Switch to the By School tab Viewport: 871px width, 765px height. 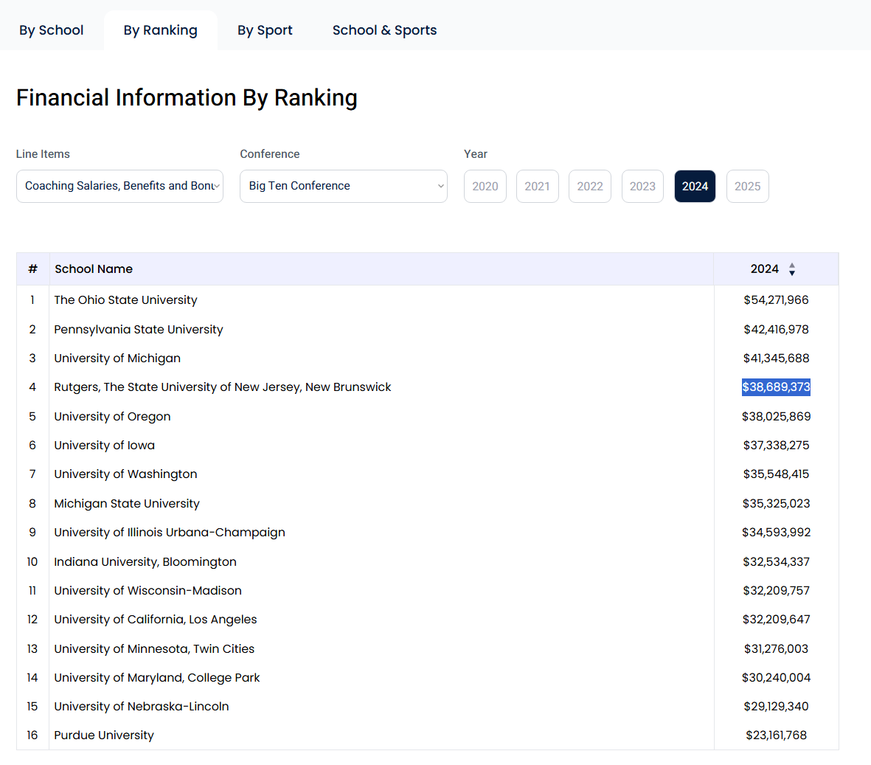pyautogui.click(x=51, y=30)
